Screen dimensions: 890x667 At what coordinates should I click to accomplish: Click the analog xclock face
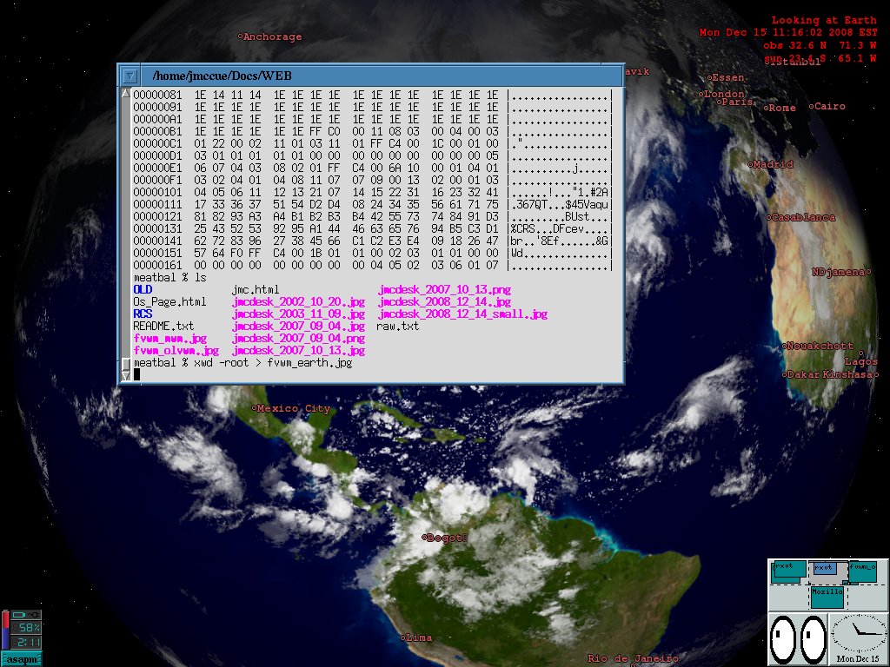coord(858,633)
